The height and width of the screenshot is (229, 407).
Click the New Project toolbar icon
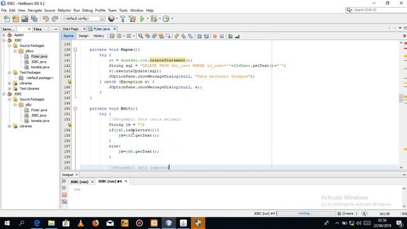16,18
